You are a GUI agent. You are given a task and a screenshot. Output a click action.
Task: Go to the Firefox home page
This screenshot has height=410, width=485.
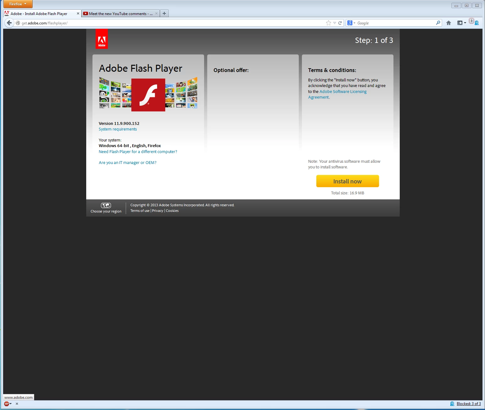[x=449, y=23]
